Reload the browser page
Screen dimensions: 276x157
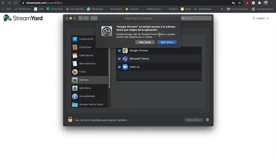(15, 3)
